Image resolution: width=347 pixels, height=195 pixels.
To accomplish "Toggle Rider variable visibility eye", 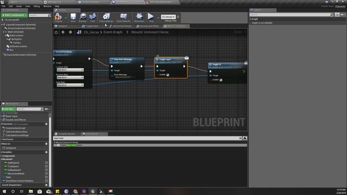I will 47,177.
